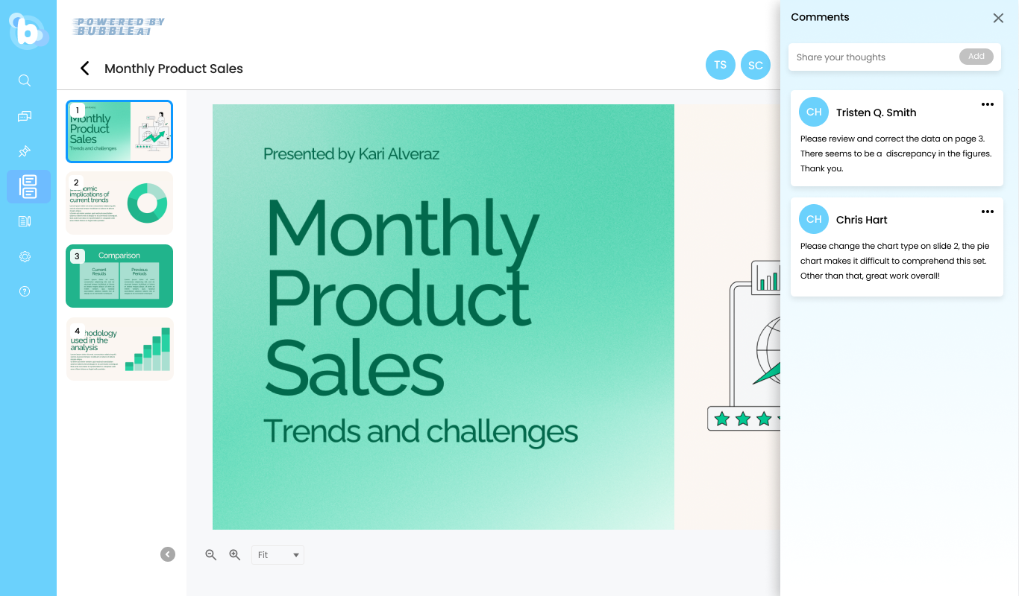Open options menu on Tristen Q. Smith's comment

coord(988,104)
